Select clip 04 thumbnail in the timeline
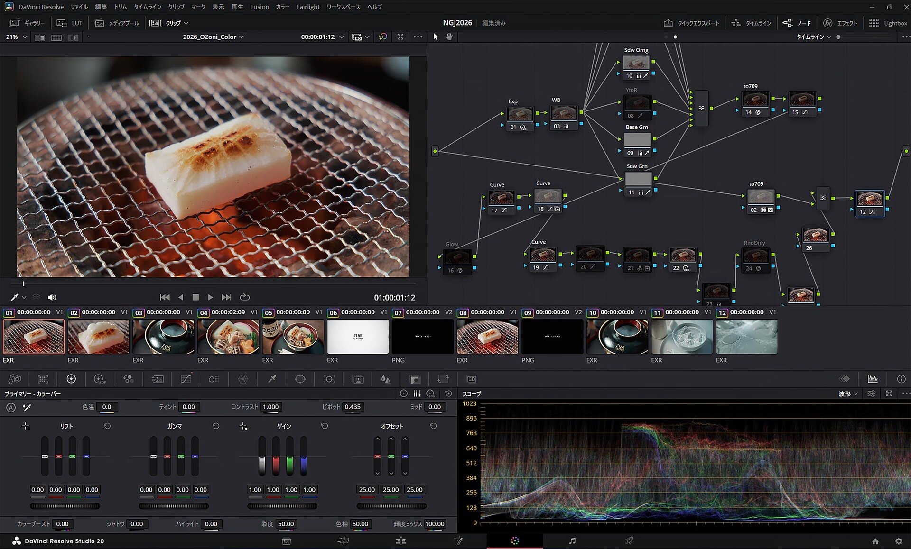 pyautogui.click(x=228, y=337)
